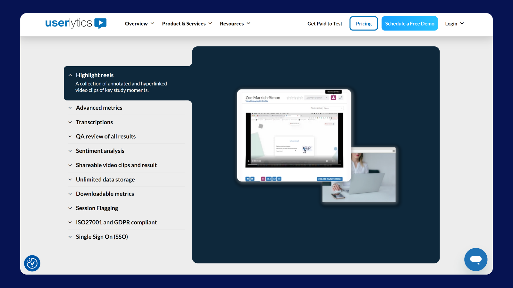Screen dimensions: 513x288
Task: Select the fast-forward icon below the video
Action: tap(252, 179)
